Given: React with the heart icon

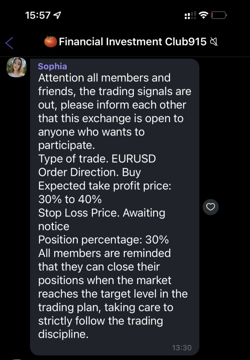Looking at the screenshot, I should [x=211, y=207].
